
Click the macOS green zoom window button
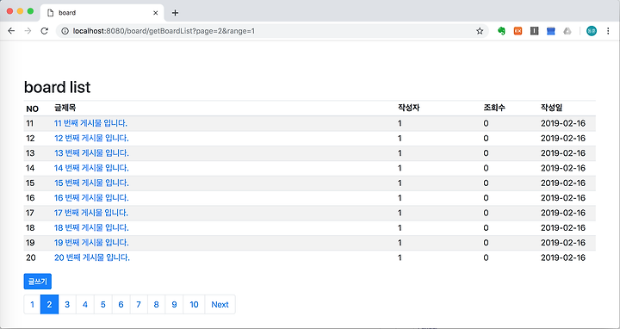pyautogui.click(x=30, y=11)
